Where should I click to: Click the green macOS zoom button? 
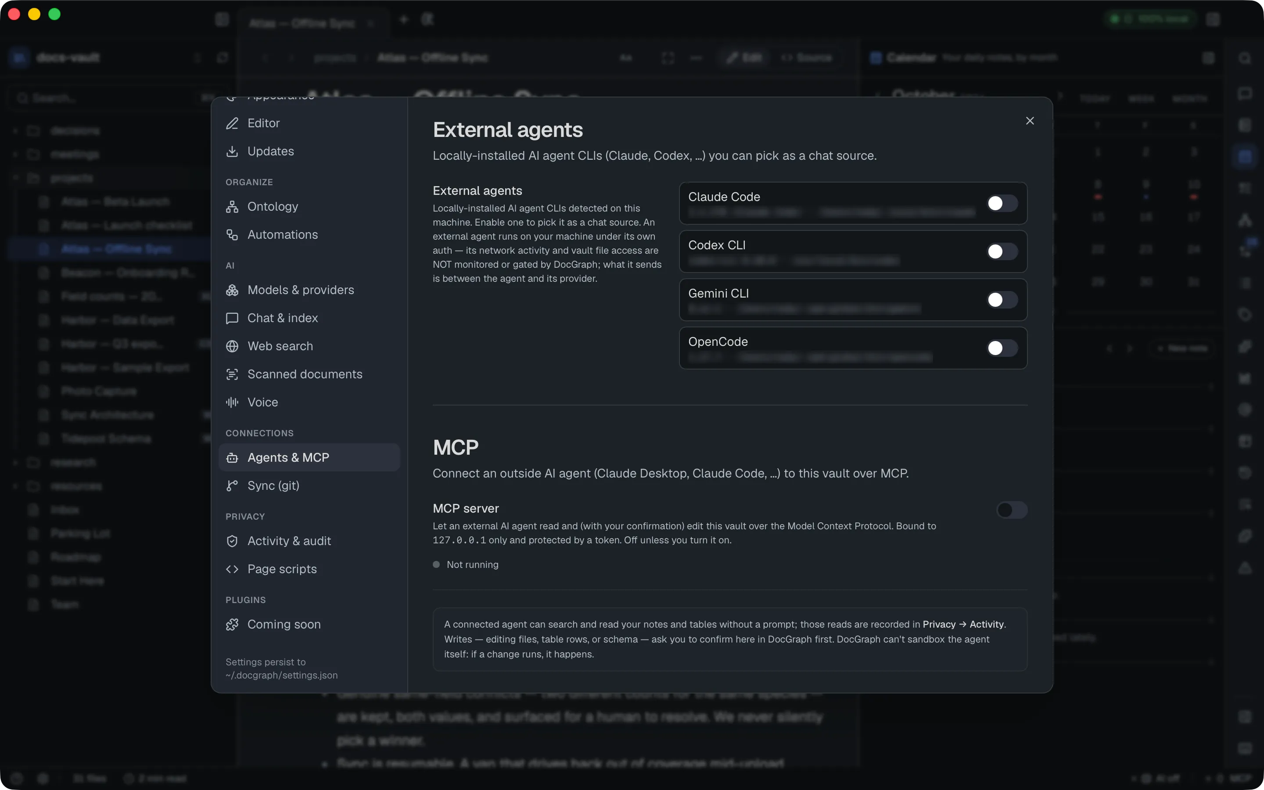click(54, 14)
